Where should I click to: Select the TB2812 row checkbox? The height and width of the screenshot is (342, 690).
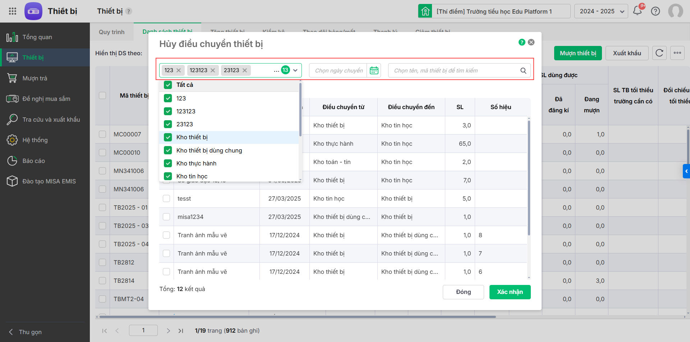coord(102,262)
